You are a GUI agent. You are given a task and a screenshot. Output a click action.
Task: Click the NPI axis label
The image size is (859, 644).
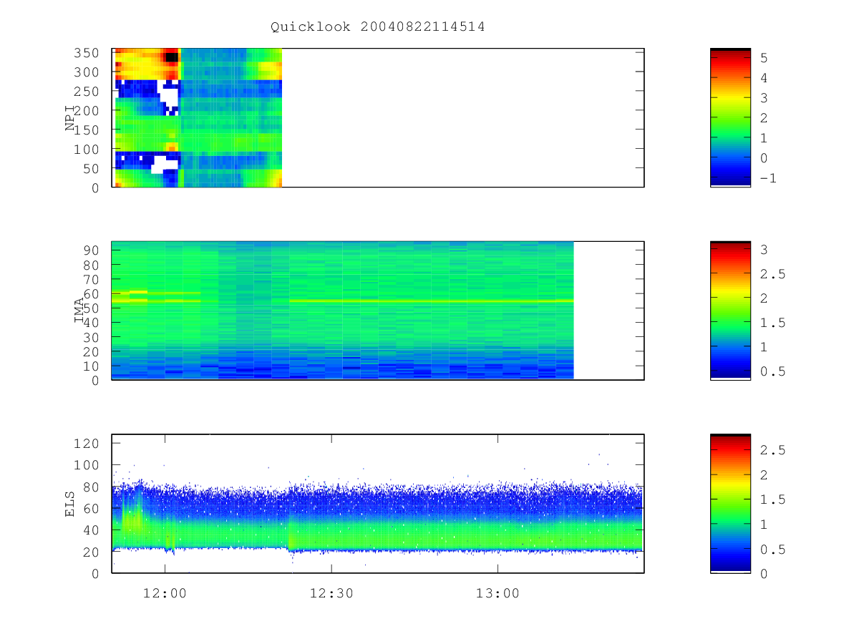pyautogui.click(x=70, y=119)
